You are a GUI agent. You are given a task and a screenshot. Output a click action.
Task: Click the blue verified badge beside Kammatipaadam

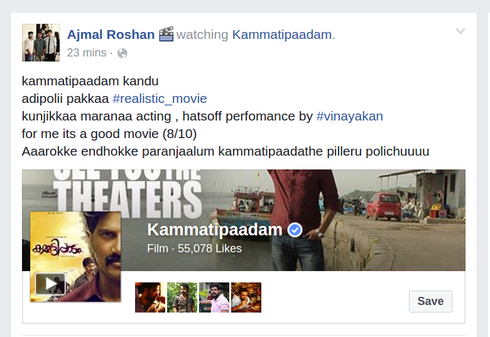(x=295, y=230)
